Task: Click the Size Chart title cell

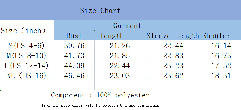Action: click(100, 11)
